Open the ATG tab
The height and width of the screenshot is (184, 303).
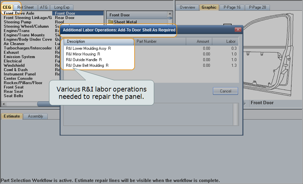[44, 7]
